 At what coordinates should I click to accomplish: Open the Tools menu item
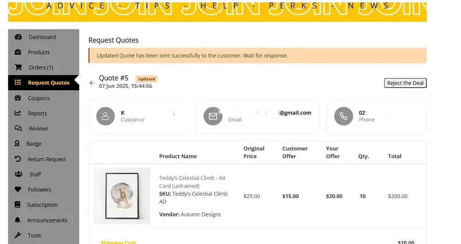point(43,235)
